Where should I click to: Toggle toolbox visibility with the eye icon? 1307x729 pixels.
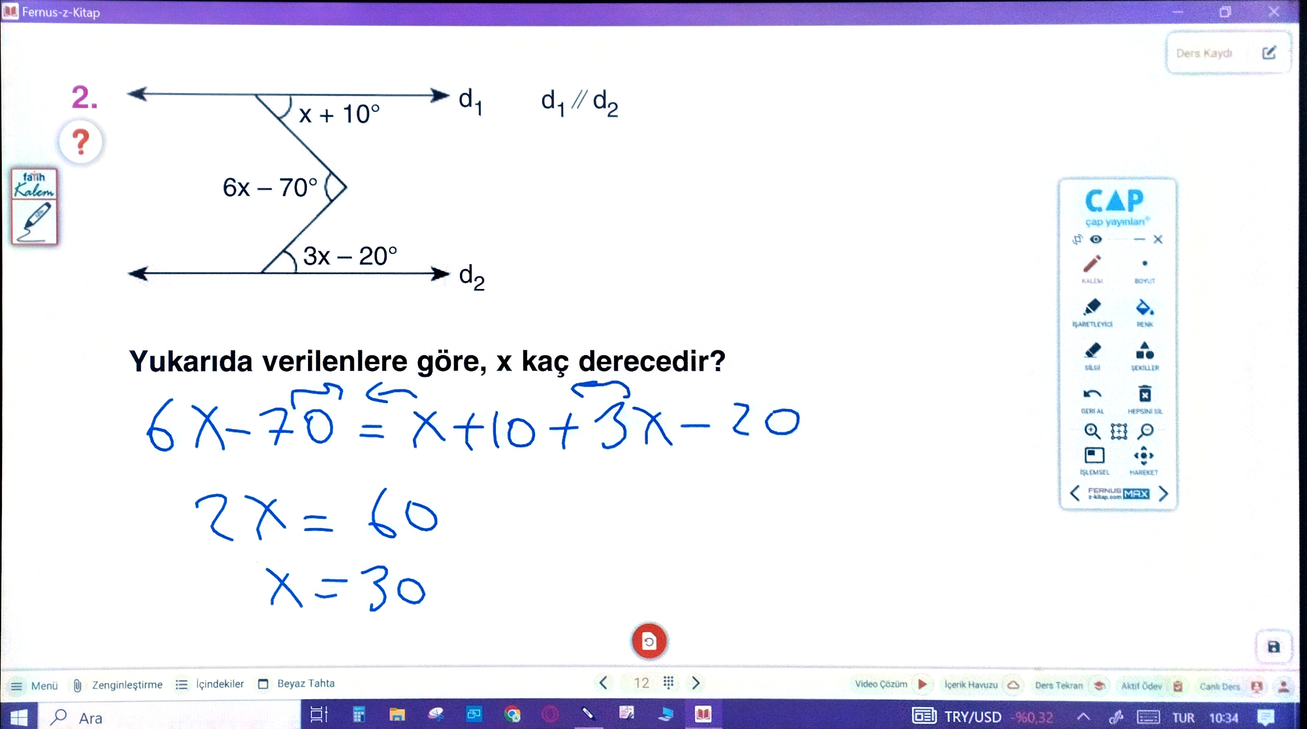point(1096,239)
